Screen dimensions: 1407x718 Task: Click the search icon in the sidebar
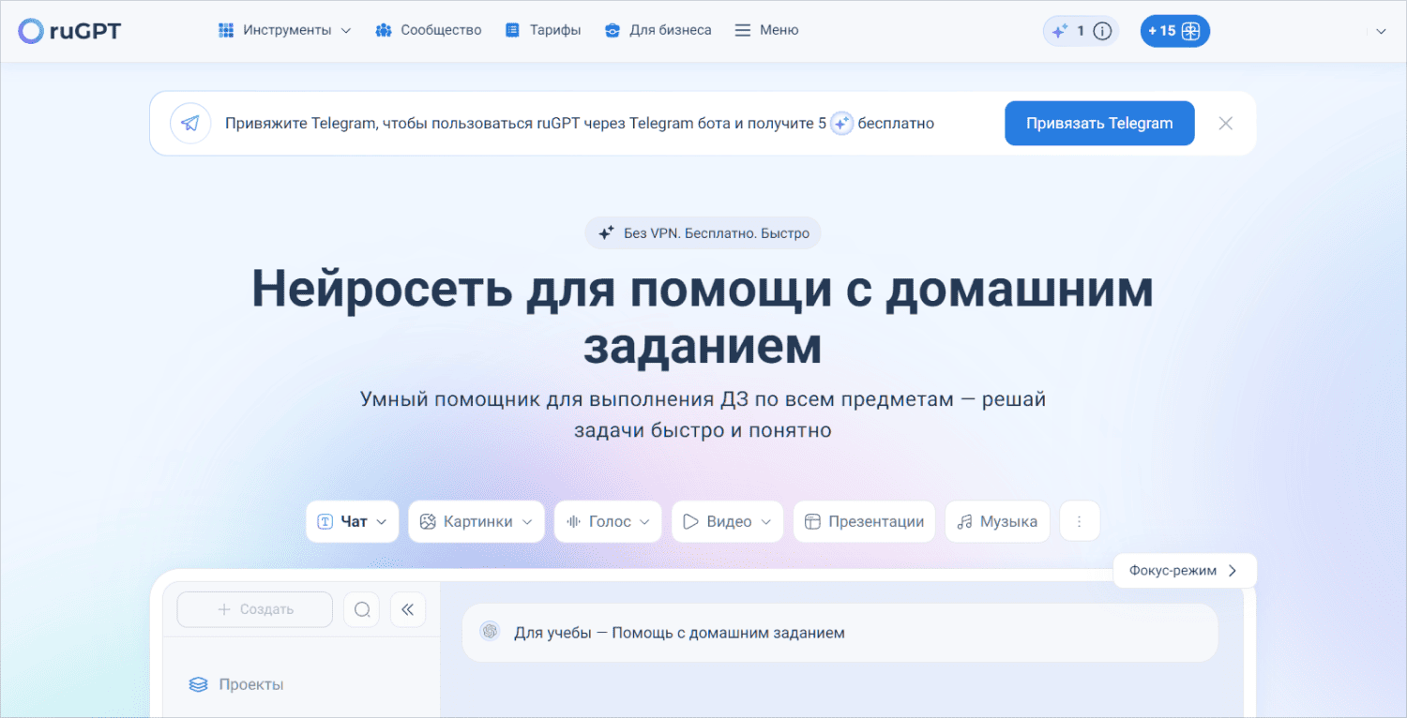tap(362, 608)
